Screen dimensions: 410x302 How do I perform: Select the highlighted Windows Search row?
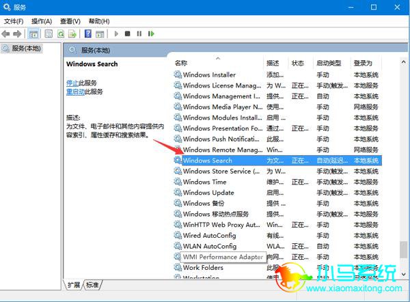point(276,161)
